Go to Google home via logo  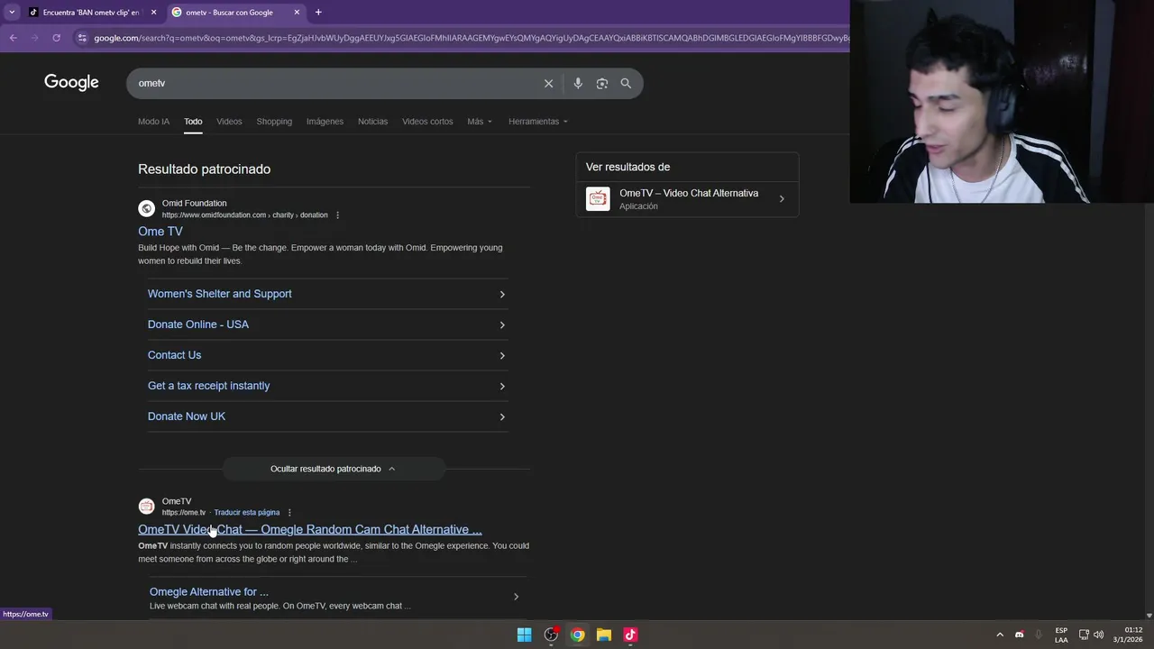[71, 83]
